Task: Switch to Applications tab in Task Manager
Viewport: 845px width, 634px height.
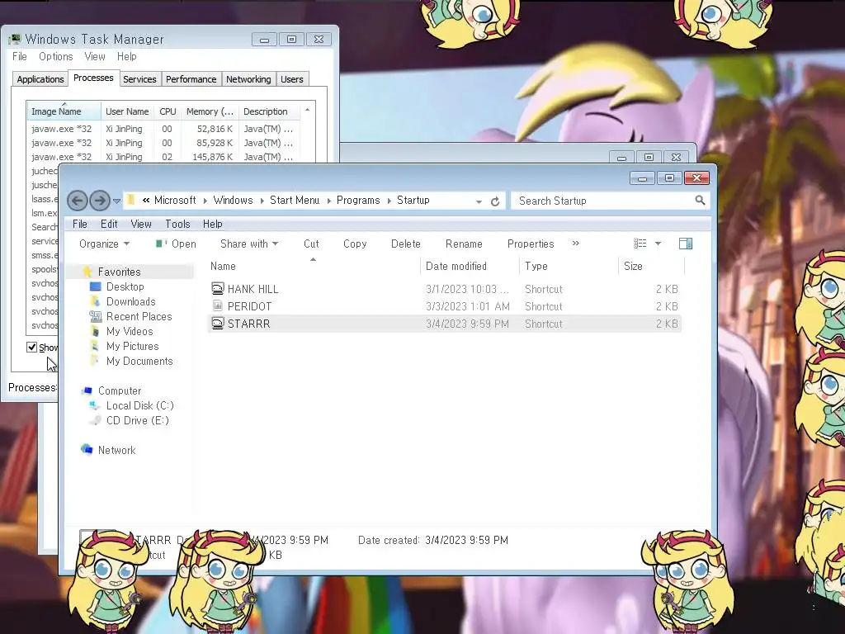Action: [x=40, y=79]
